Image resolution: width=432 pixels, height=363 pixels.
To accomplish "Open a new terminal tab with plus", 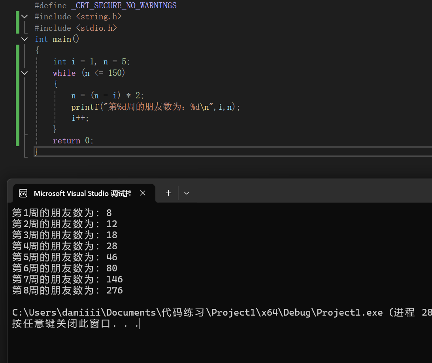I will [x=168, y=193].
